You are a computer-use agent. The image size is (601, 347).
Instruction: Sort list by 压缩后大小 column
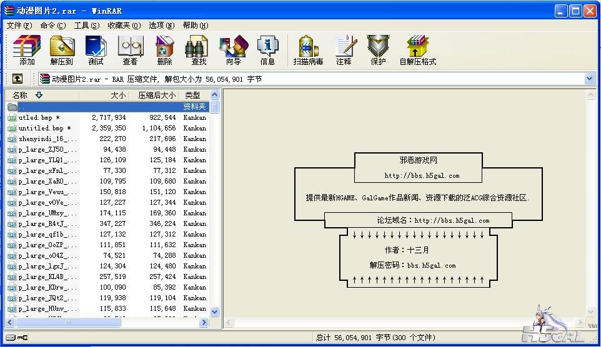[156, 95]
